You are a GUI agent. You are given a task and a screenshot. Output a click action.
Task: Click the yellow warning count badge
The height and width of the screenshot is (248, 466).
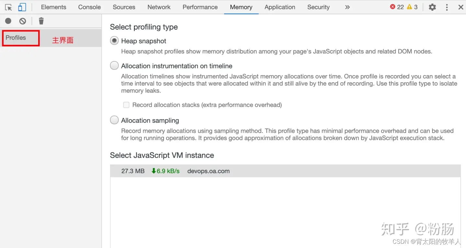pyautogui.click(x=412, y=7)
